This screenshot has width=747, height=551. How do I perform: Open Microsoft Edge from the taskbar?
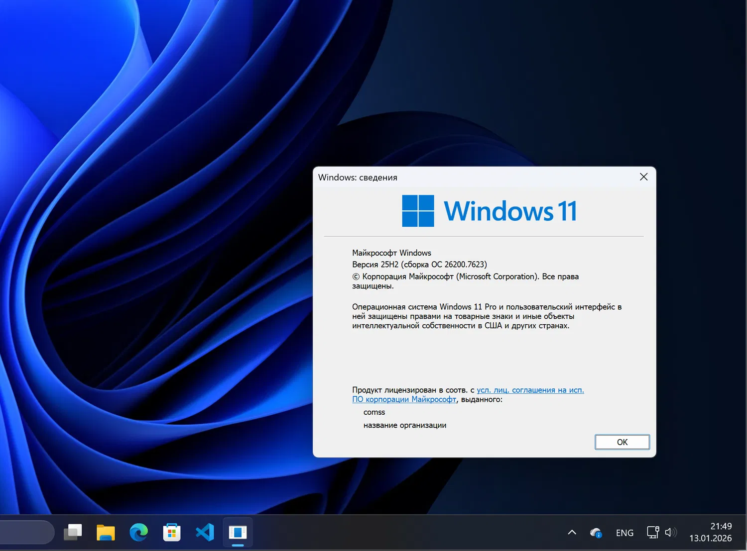click(138, 532)
